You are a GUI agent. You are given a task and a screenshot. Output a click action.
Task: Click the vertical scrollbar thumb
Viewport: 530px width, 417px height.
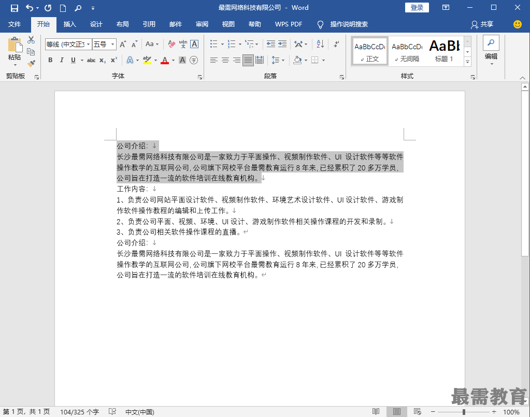point(525,174)
